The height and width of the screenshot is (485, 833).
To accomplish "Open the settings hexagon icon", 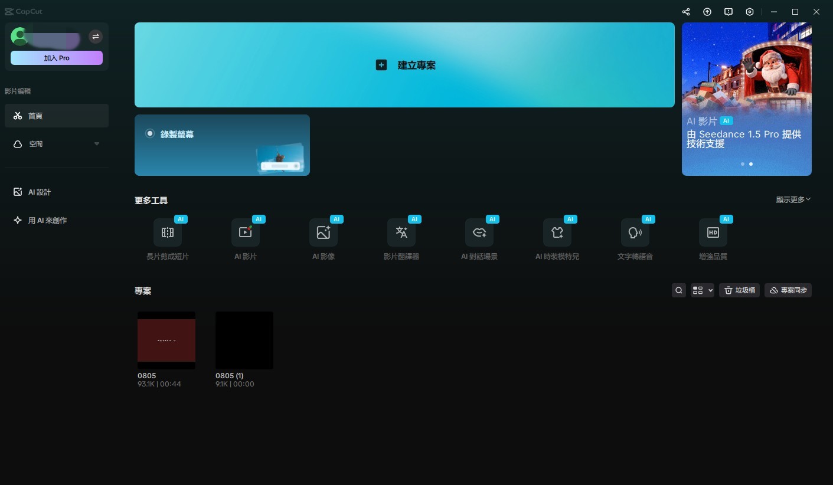I will [x=750, y=12].
